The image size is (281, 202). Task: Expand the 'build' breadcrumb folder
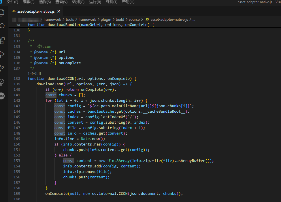point(120,19)
